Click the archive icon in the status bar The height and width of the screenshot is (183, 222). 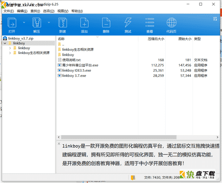click(x=133, y=177)
